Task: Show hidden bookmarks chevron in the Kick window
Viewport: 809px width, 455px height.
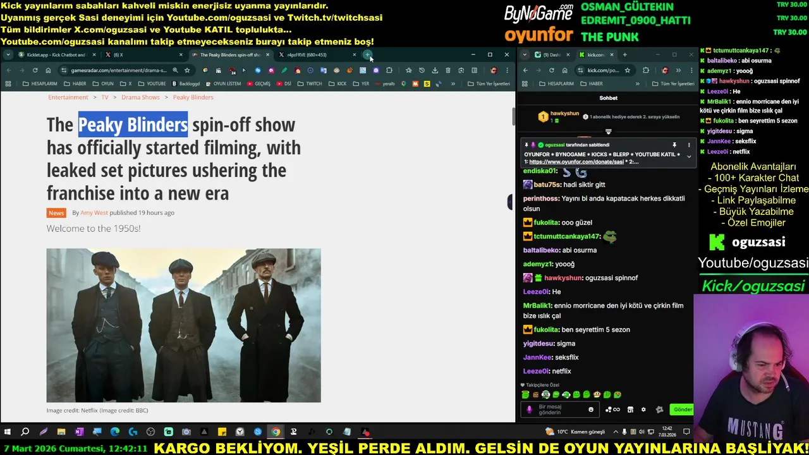Action: (x=637, y=83)
